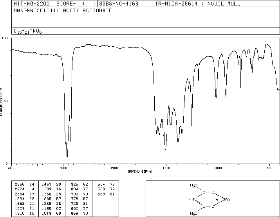This screenshot has width=280, height=217.
Task: Select the 1255 peak table entry
Action: pos(51,204)
